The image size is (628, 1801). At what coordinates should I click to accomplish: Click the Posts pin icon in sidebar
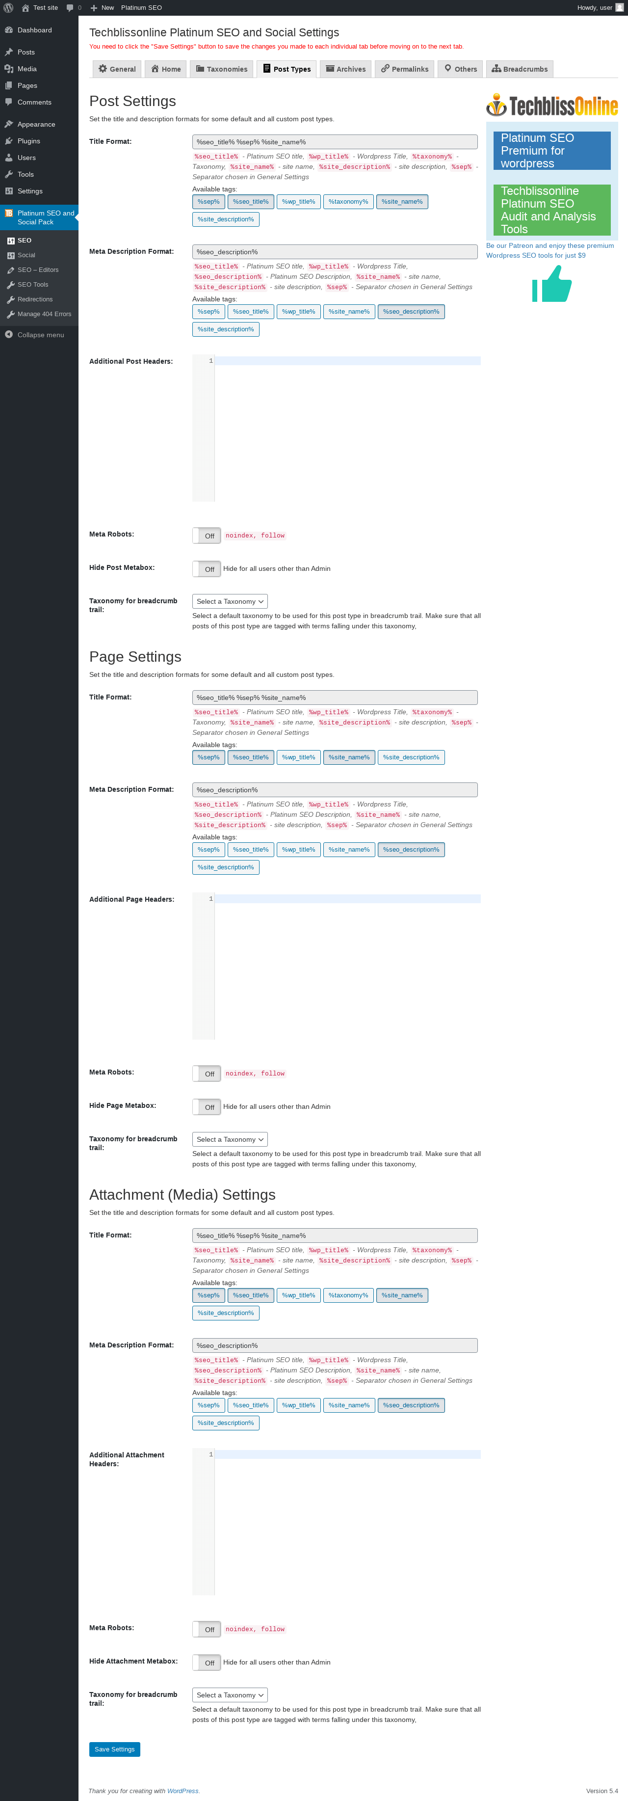[9, 53]
